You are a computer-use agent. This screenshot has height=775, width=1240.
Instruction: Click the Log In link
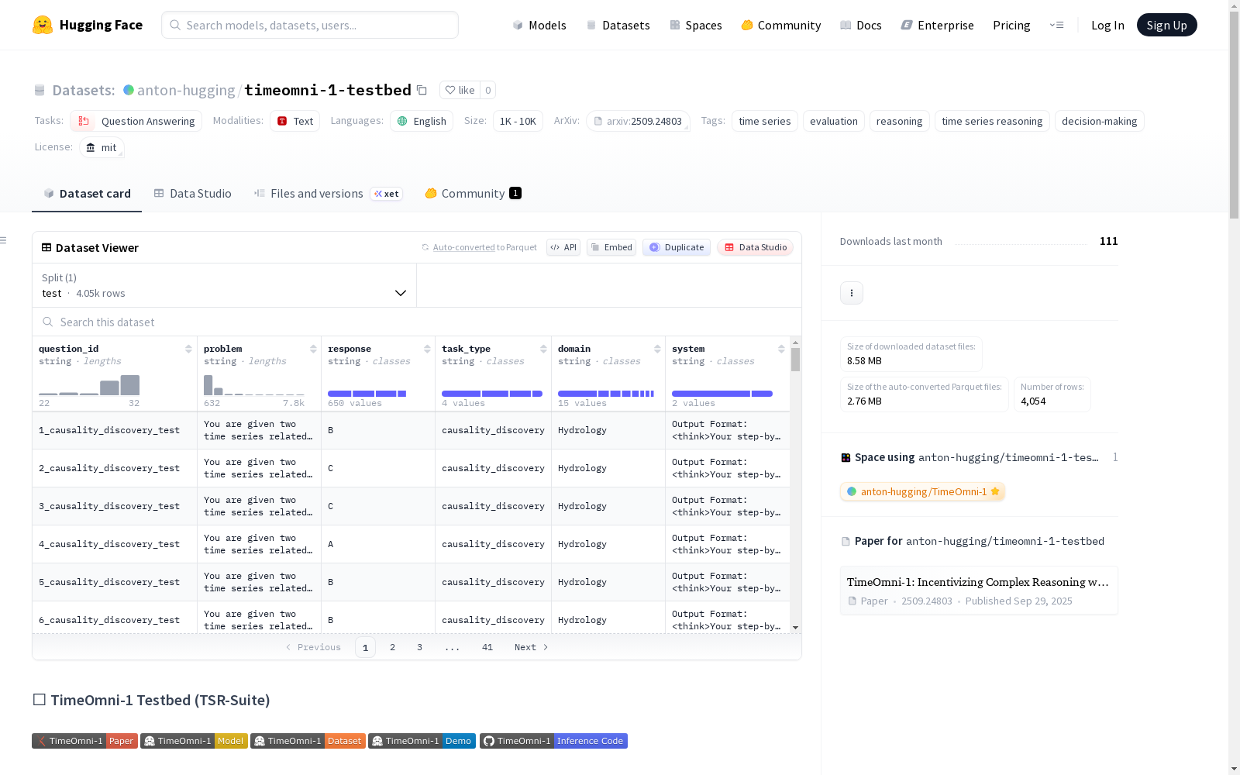pos(1107,25)
